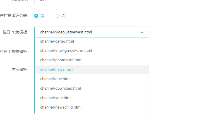Click the 在栏目循环列表 label
The height and width of the screenshot is (121, 198).
14,15
